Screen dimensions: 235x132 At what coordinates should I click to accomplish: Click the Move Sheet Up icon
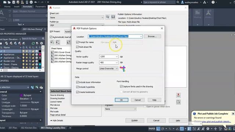69,43
